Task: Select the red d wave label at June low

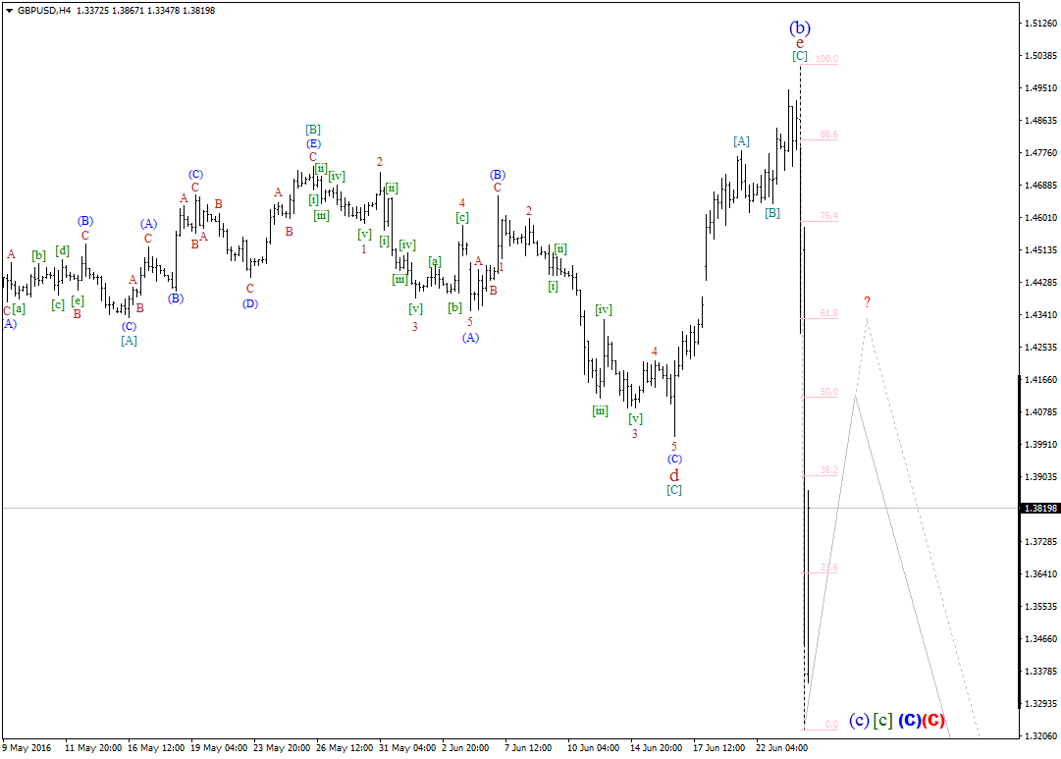Action: pos(674,475)
